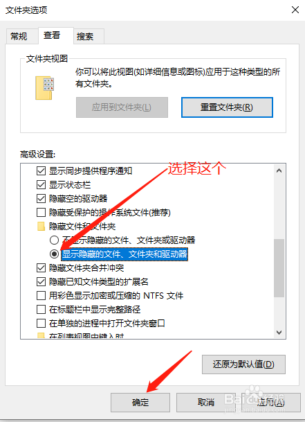Click the folder view icon
Viewport: 305px width, 422px height.
pos(44,88)
